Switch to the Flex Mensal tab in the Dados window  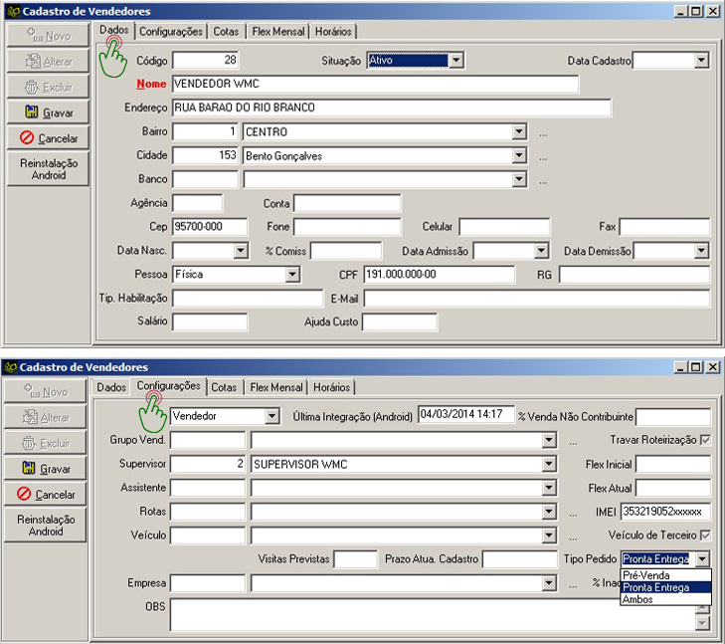pos(276,31)
